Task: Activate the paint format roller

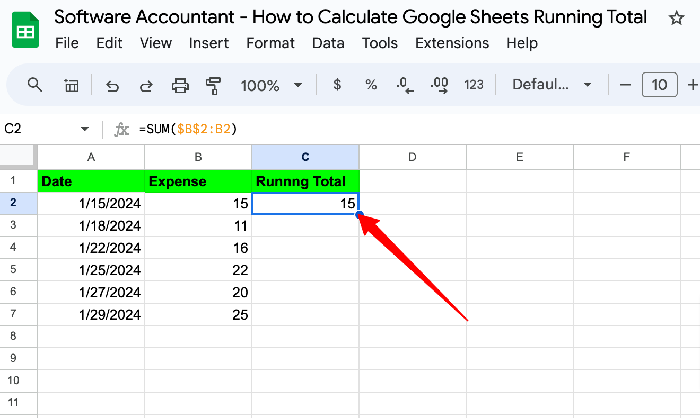Action: pos(213,85)
